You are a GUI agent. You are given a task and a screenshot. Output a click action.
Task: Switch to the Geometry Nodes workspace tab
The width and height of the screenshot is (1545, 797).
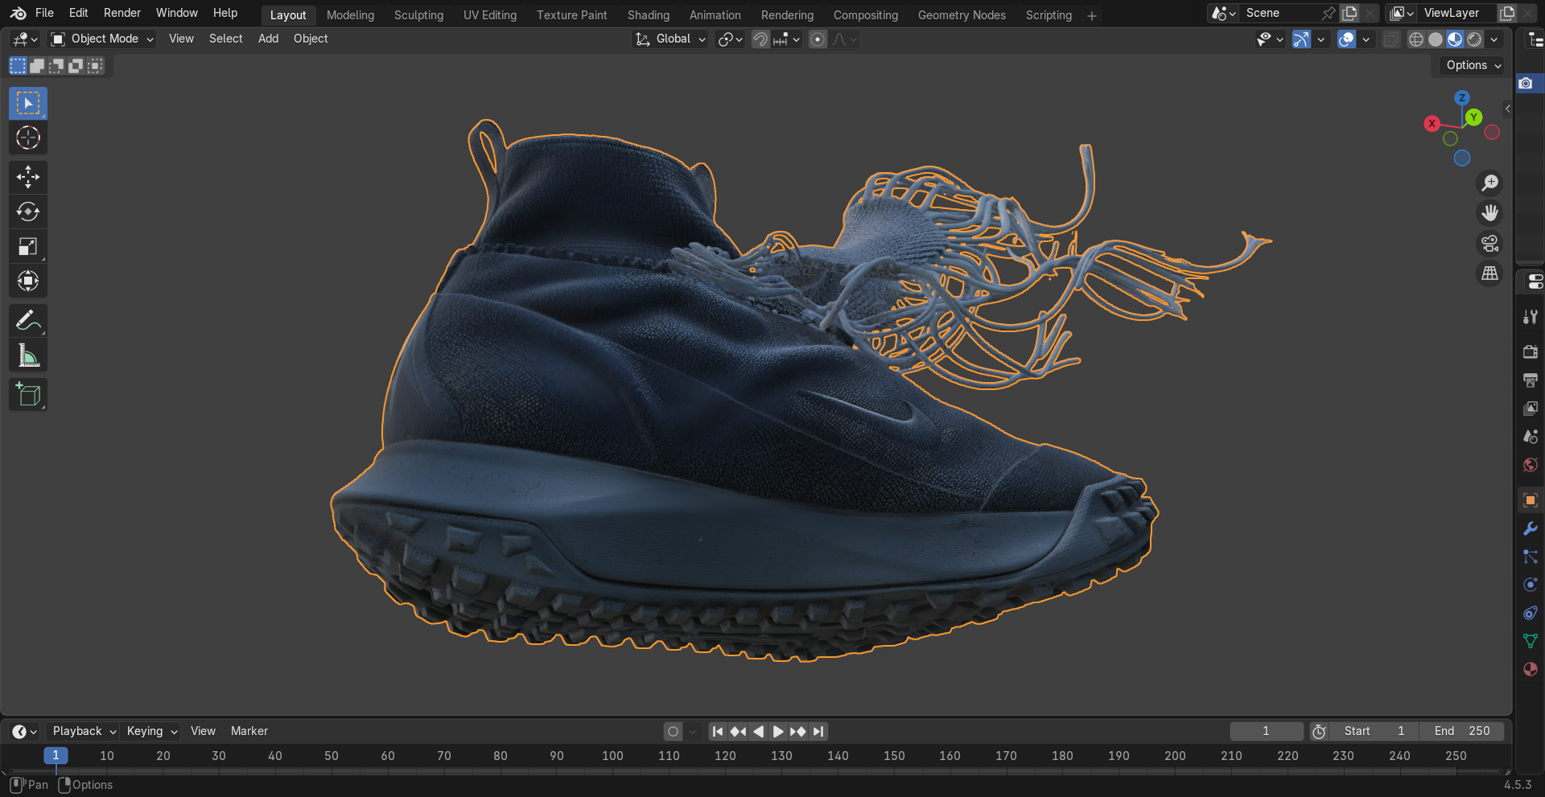point(962,15)
